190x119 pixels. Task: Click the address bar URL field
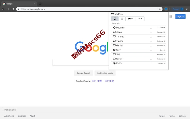[x=89, y=9]
